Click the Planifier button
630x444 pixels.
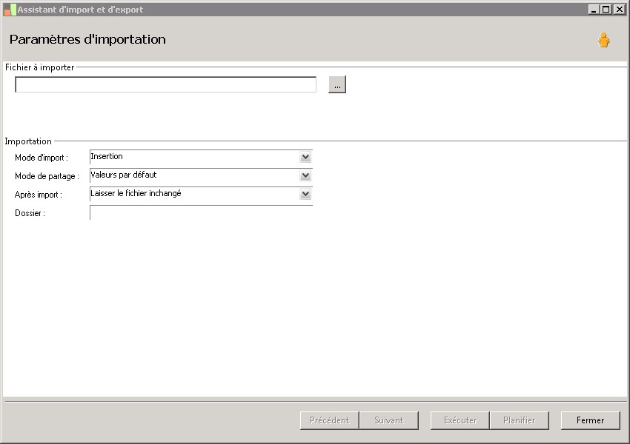pyautogui.click(x=519, y=420)
